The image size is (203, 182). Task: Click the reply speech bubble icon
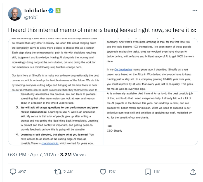coord(13,172)
